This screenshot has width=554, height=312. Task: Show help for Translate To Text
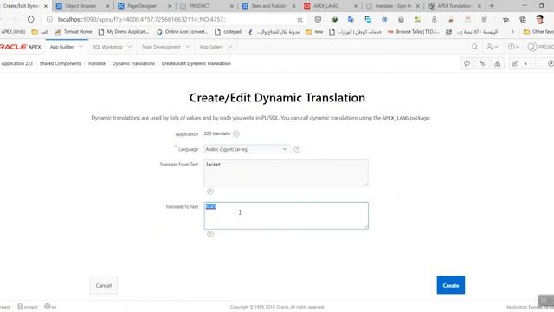[x=209, y=234]
